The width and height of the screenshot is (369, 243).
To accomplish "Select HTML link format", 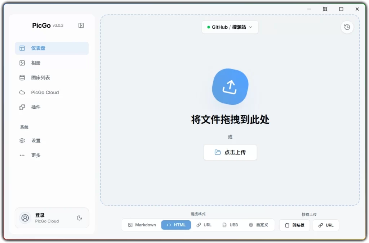I will pos(176,225).
